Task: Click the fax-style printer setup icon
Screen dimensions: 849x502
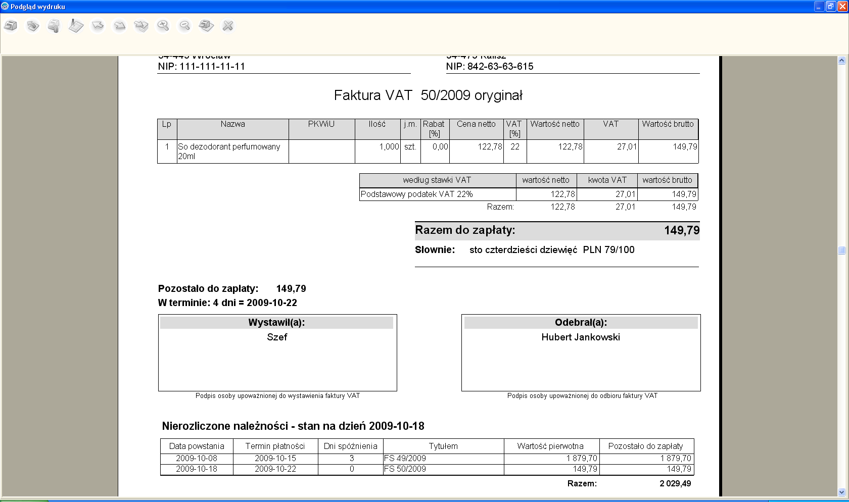Action: pyautogui.click(x=54, y=26)
